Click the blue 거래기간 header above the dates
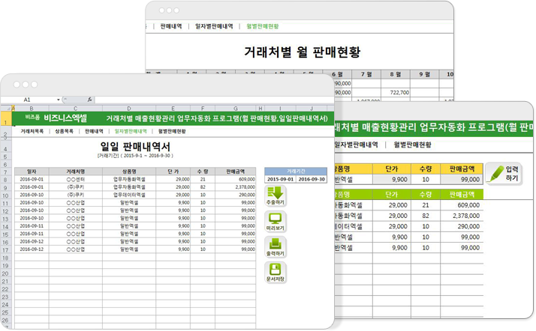The height and width of the screenshot is (331, 536). pyautogui.click(x=296, y=171)
